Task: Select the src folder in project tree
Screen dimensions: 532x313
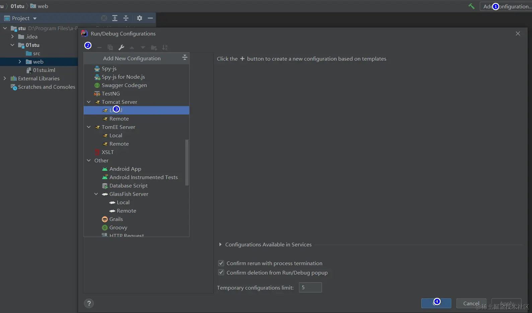Action: [33, 53]
